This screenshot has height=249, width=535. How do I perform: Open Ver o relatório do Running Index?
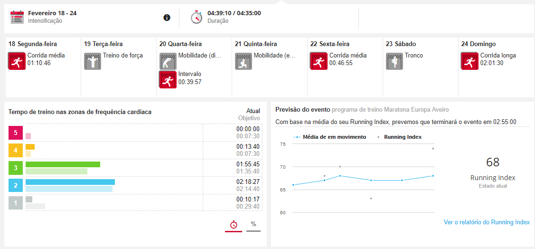click(x=487, y=222)
